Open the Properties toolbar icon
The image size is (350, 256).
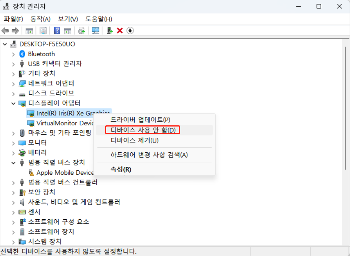[43, 30]
